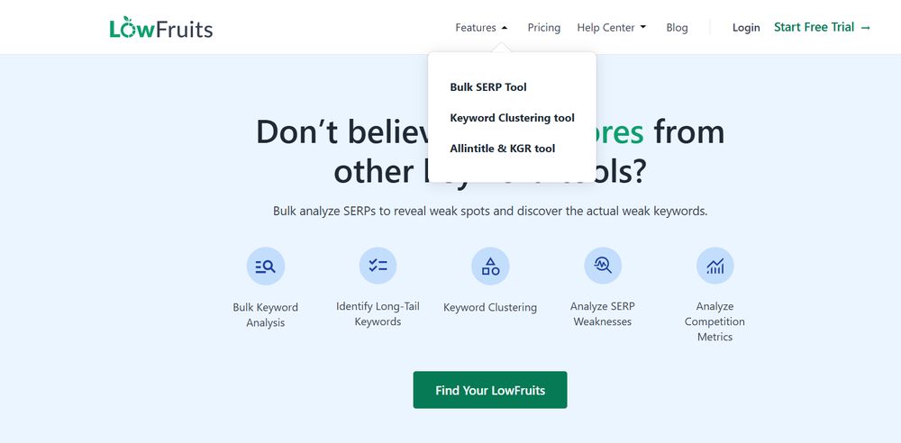This screenshot has height=443, width=901.
Task: Click the LowFruits logo
Action: pyautogui.click(x=161, y=28)
